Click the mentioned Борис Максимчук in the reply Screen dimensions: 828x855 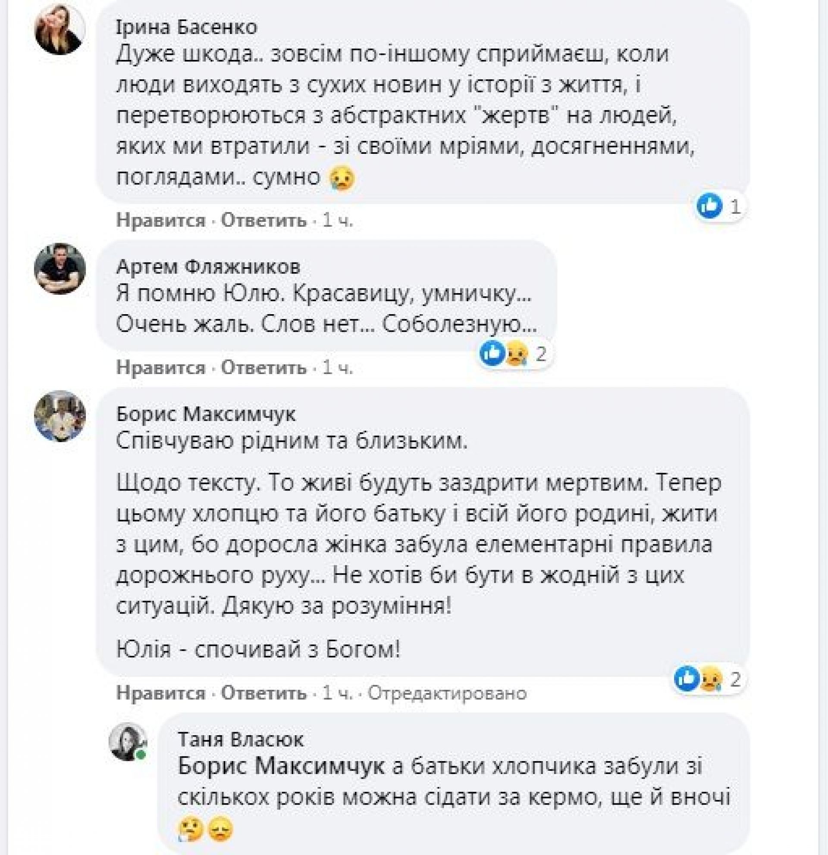(x=282, y=767)
